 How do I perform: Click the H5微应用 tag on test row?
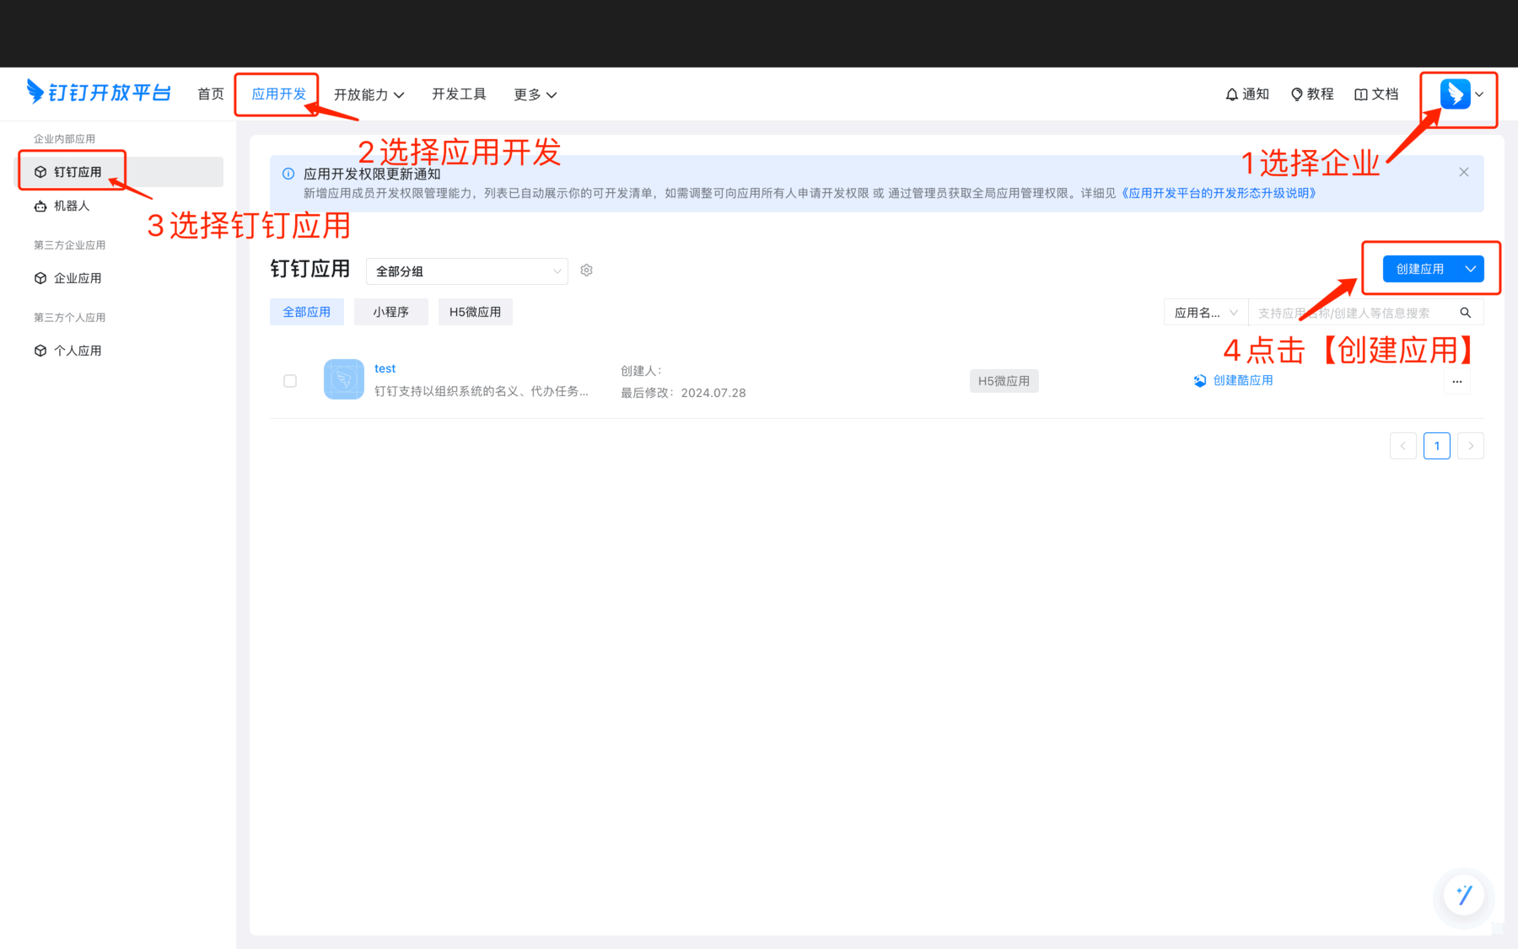[x=1004, y=381]
